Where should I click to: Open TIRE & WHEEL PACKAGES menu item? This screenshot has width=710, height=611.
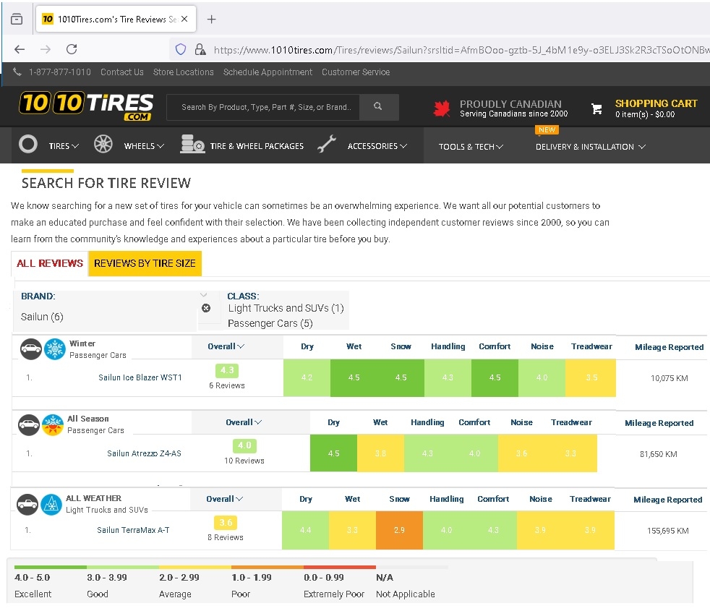point(257,146)
